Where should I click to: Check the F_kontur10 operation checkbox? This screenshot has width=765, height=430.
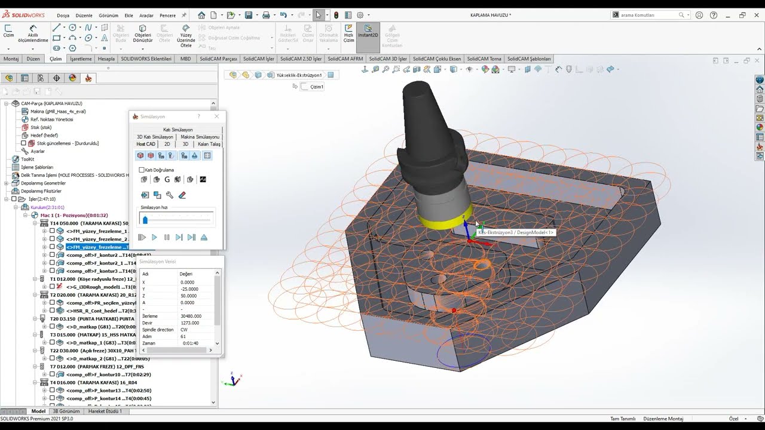pos(52,374)
